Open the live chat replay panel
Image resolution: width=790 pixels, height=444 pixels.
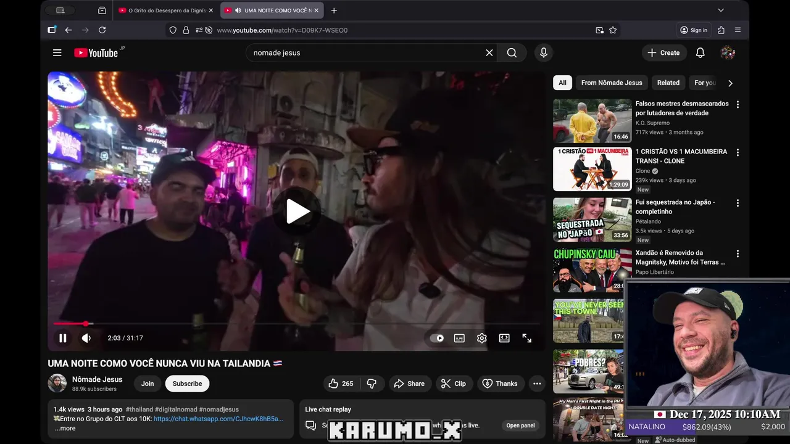coord(521,425)
